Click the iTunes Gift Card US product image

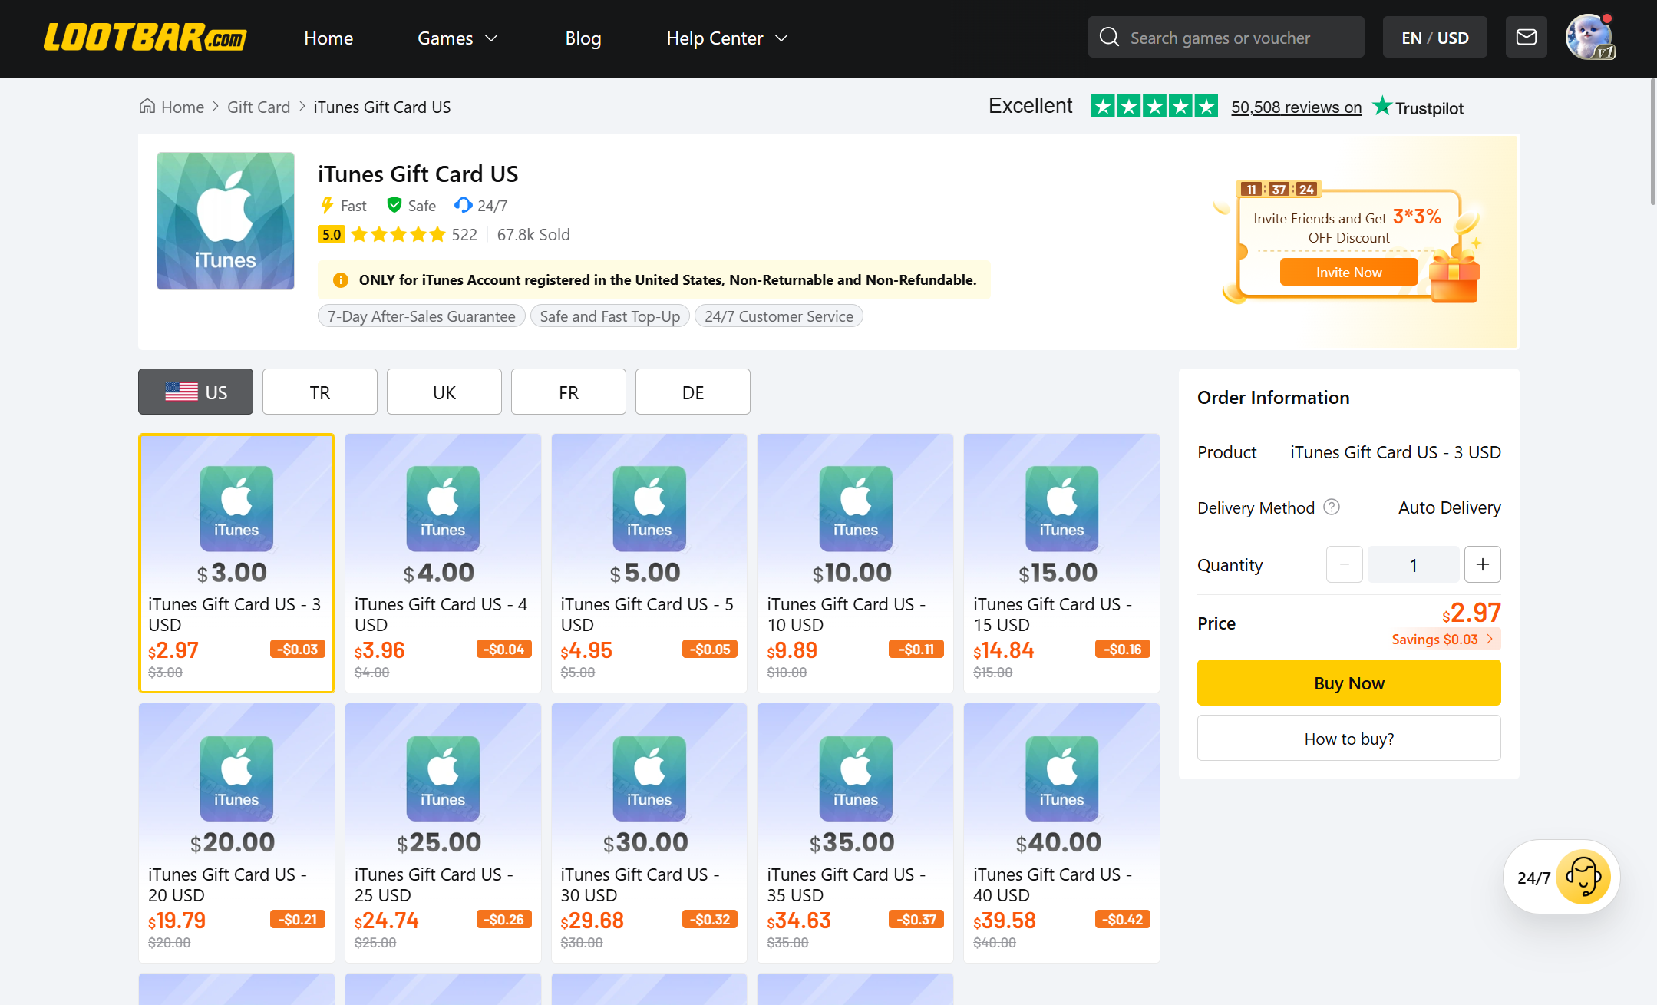point(226,221)
